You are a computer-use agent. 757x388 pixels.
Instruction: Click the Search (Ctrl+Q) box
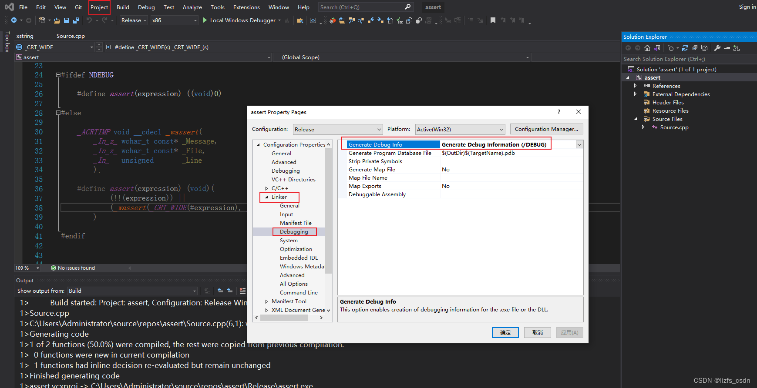click(x=366, y=7)
